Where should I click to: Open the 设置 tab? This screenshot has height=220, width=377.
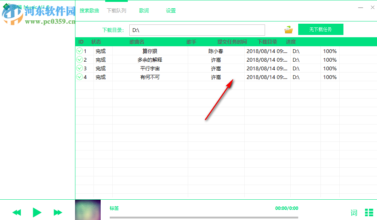170,11
